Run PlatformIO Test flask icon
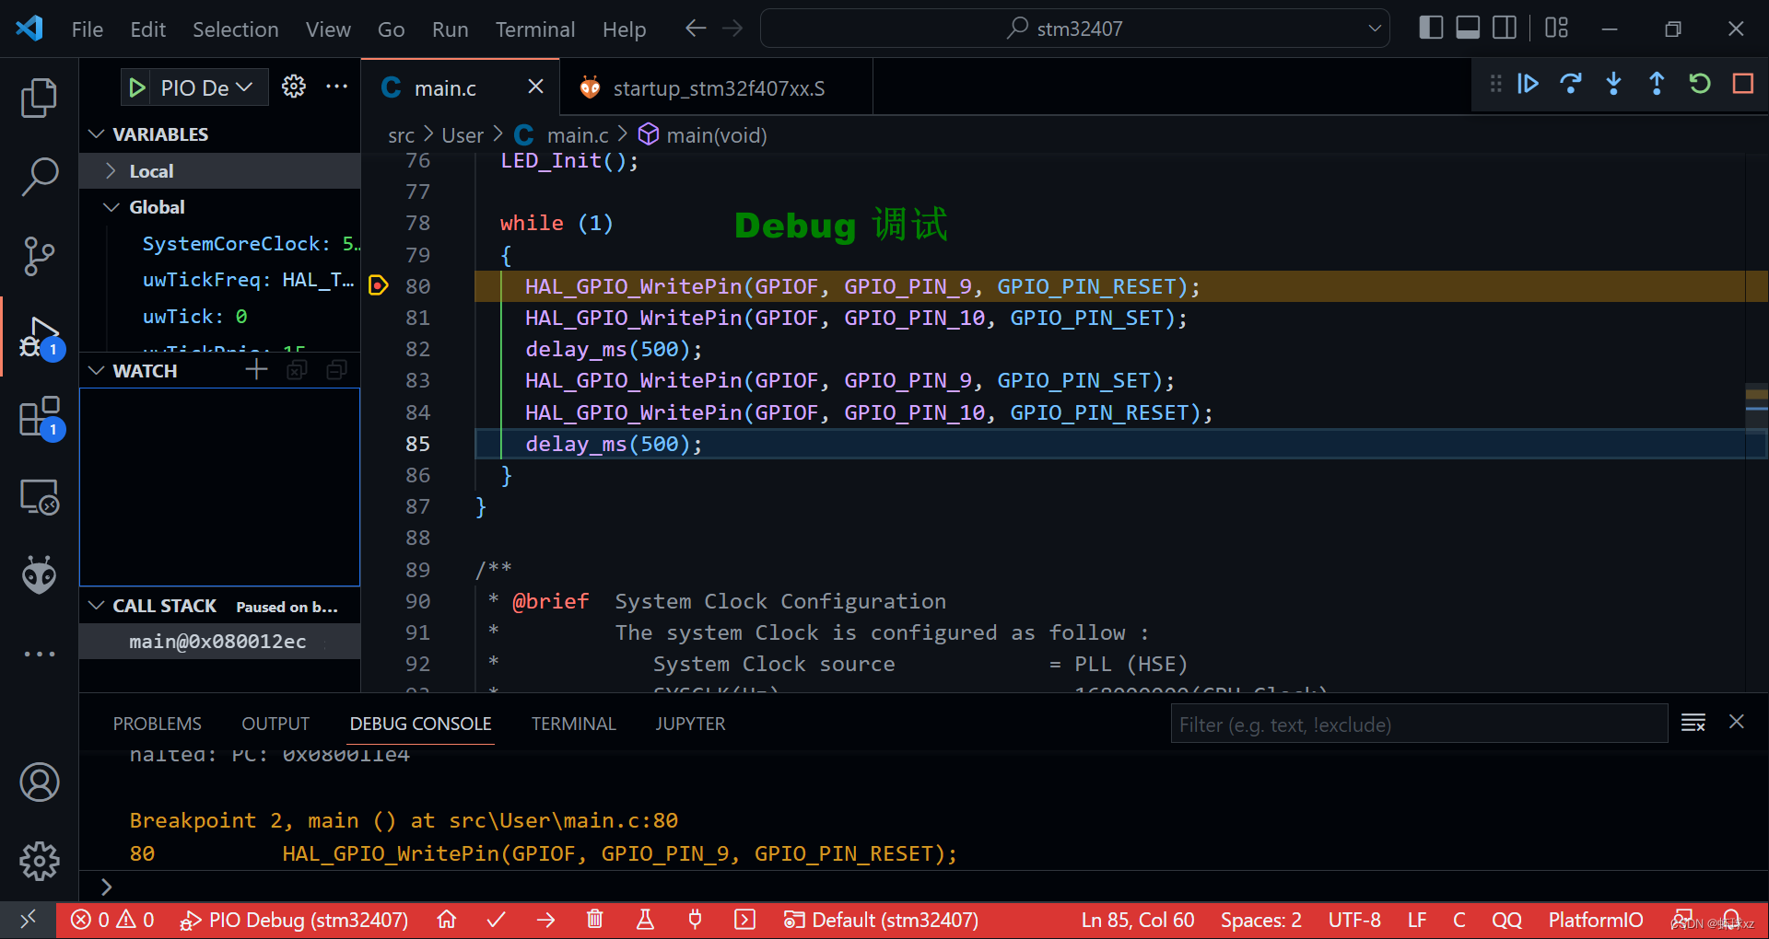Screen dimensions: 1769x939 645,920
